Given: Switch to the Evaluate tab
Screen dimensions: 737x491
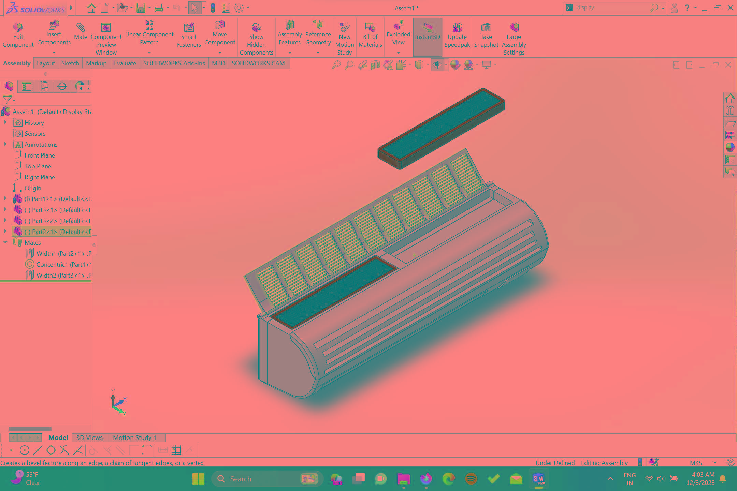Looking at the screenshot, I should pyautogui.click(x=125, y=63).
